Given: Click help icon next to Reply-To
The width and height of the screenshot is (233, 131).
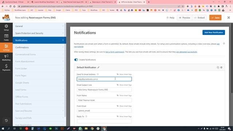Looking at the screenshot, I should [x=86, y=116].
